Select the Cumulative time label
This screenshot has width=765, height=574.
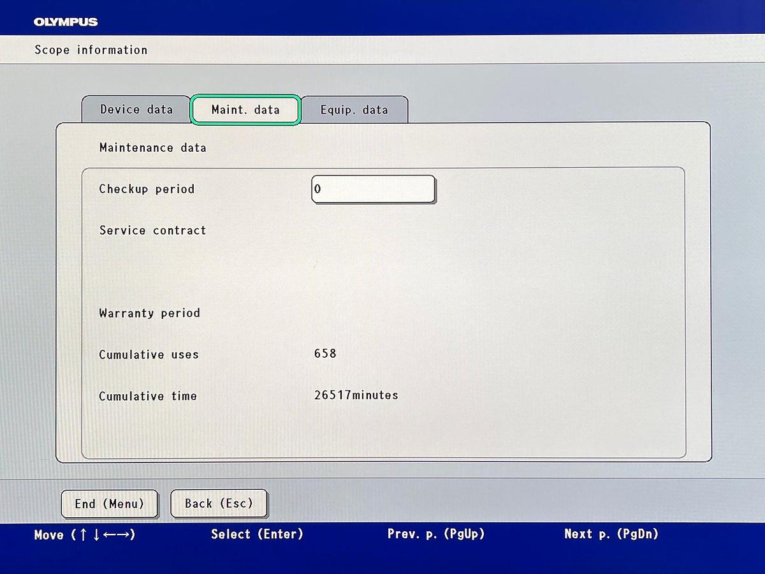point(148,396)
